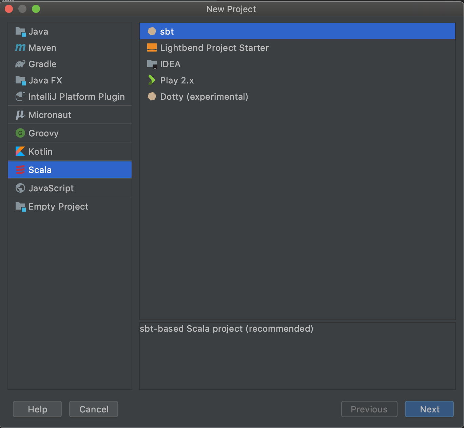Select Maven in the project list
Screen dimensions: 464x428
pos(70,48)
